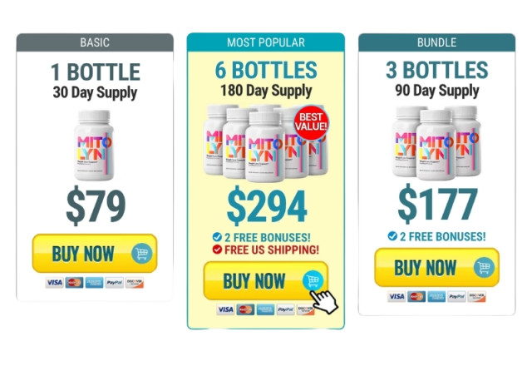The height and width of the screenshot is (366, 532).
Task: Click the American Express icon under the 3 Bottles offer
Action: [436, 296]
